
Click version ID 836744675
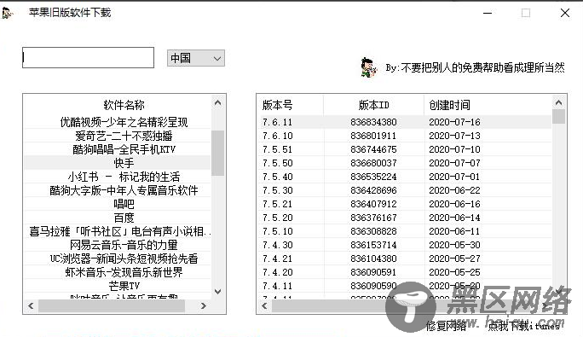point(373,149)
